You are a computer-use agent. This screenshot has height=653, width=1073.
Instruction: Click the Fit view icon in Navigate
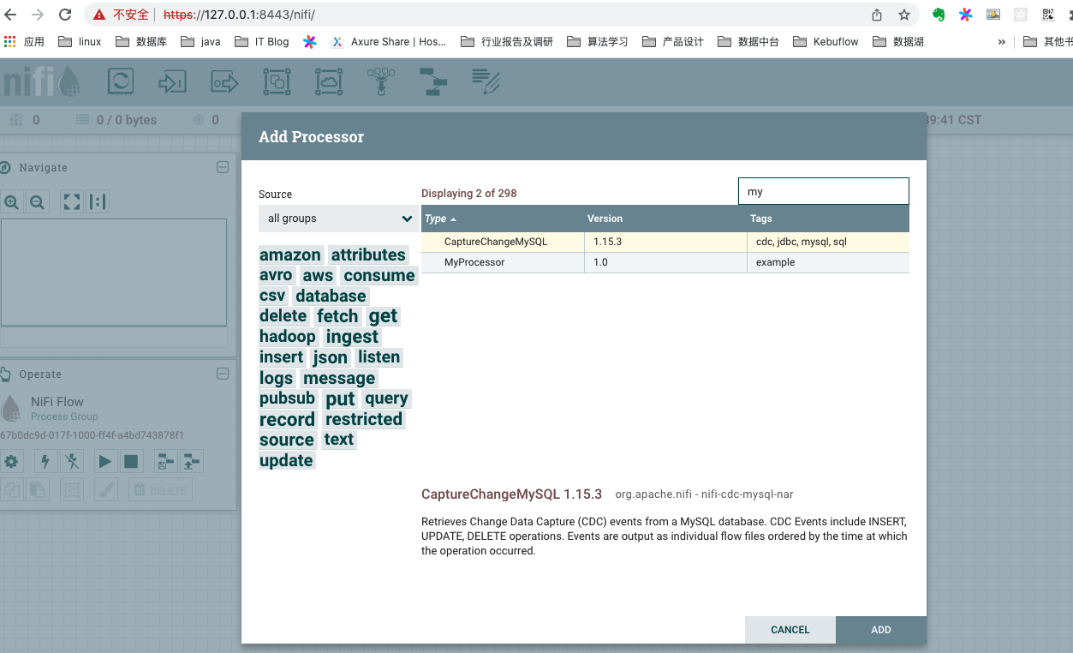pos(72,202)
